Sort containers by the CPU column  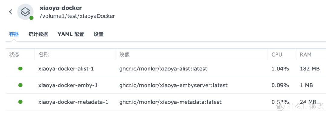coord(277,55)
